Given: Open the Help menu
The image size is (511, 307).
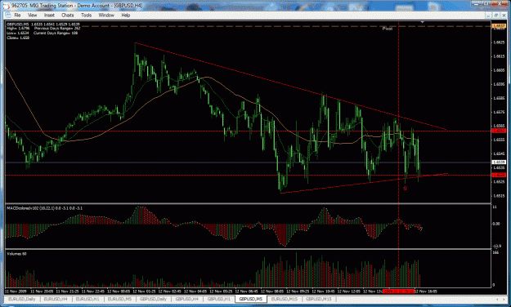Looking at the screenshot, I should [x=125, y=15].
